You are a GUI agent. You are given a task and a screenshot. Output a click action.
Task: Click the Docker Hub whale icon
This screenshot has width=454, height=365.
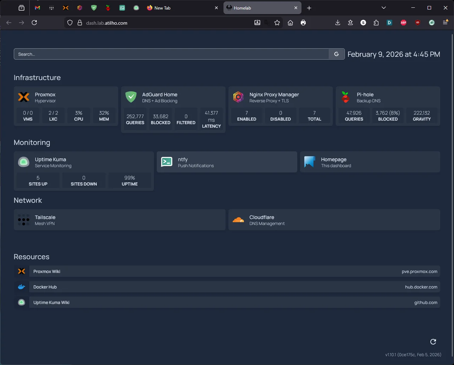(21, 287)
